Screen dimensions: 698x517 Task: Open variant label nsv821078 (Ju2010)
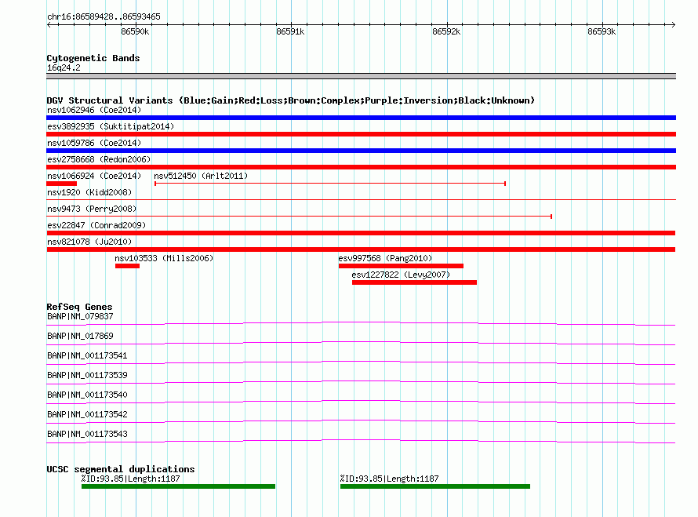(89, 242)
